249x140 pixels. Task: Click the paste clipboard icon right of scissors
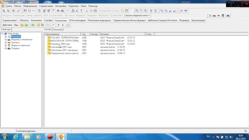(95, 11)
